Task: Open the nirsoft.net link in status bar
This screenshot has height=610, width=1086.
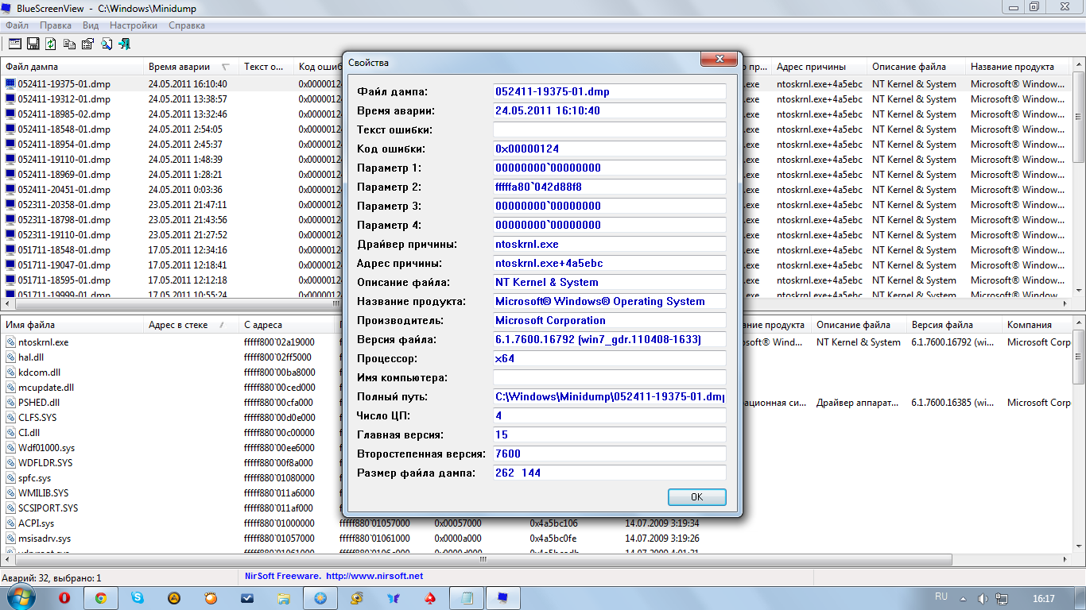Action: point(374,576)
